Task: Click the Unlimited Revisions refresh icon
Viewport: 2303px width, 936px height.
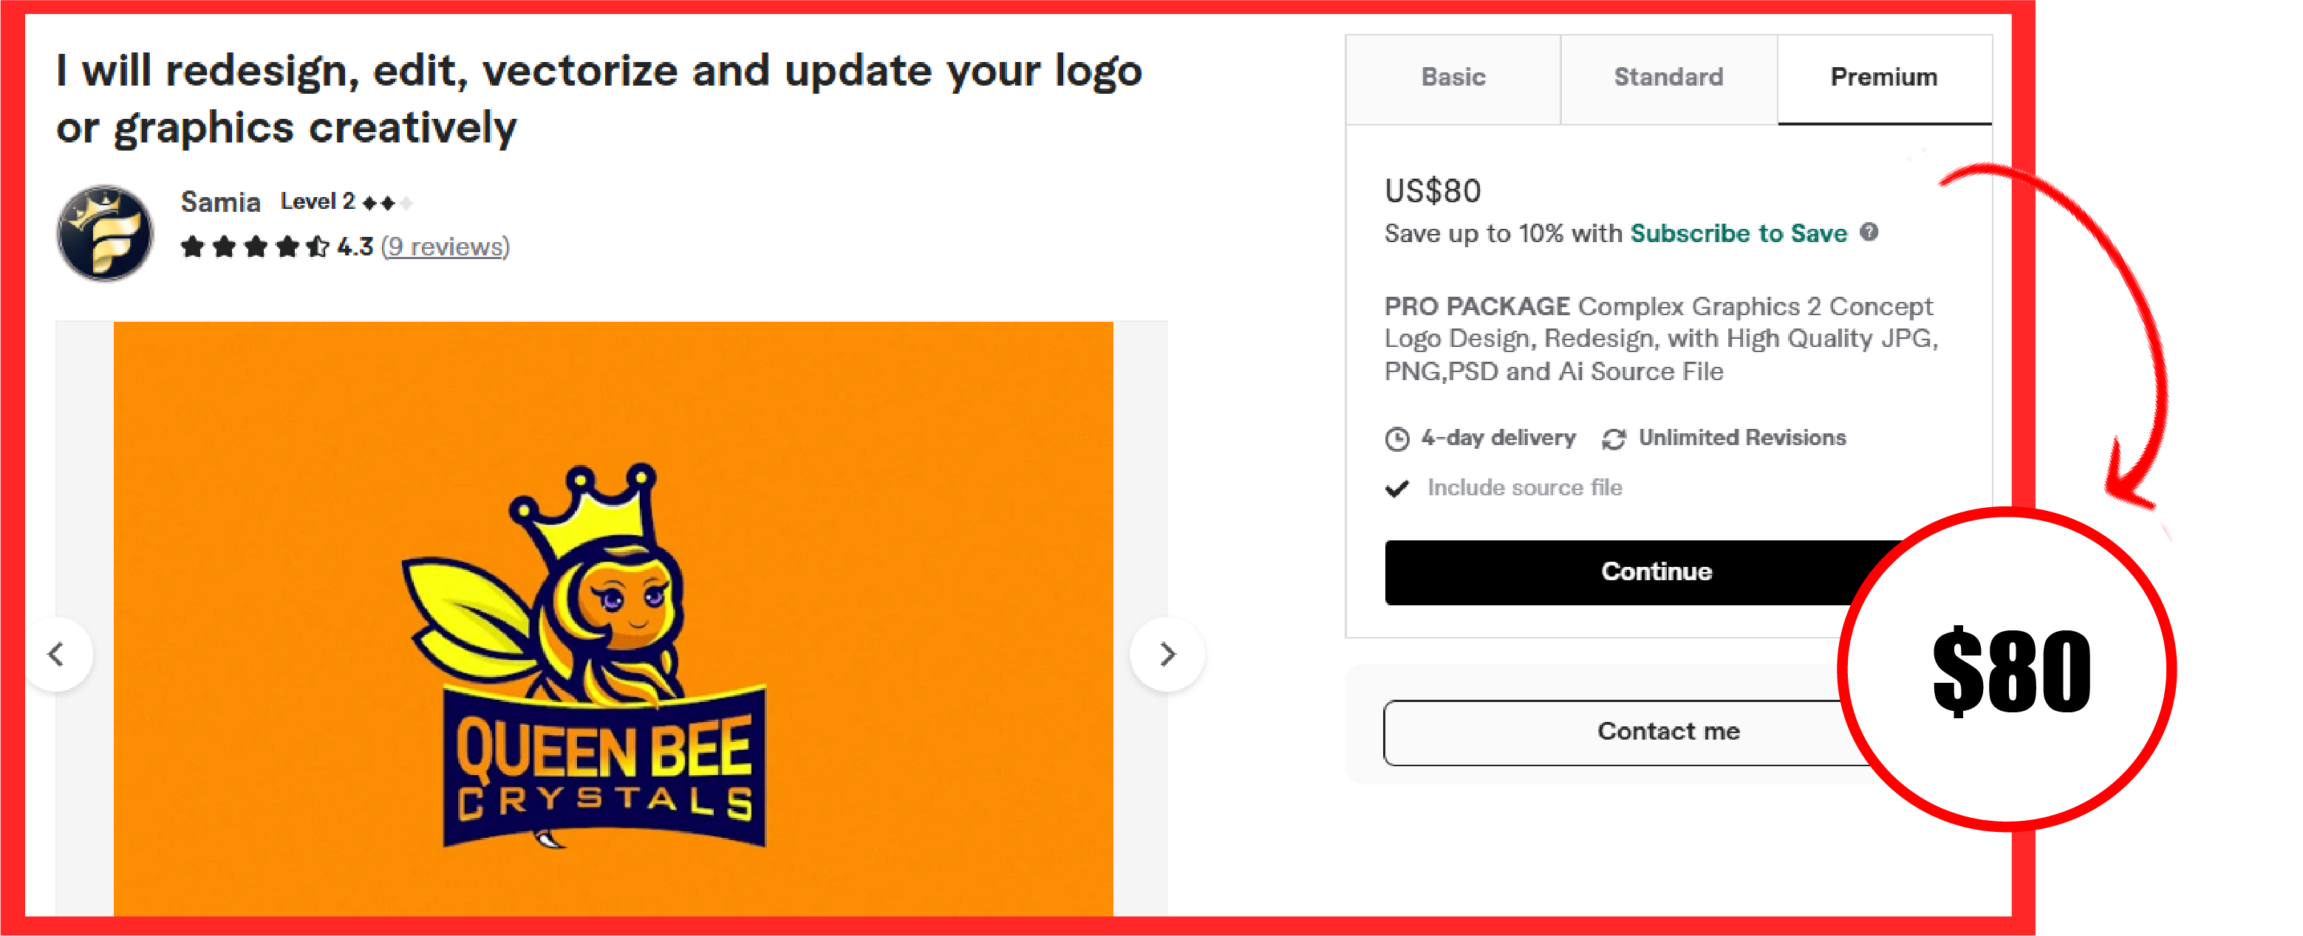Action: click(x=1613, y=438)
